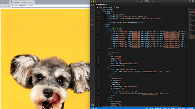Select the Grid Gallery Pets browser tab
Screen dimensions: 195x109
point(22,2)
